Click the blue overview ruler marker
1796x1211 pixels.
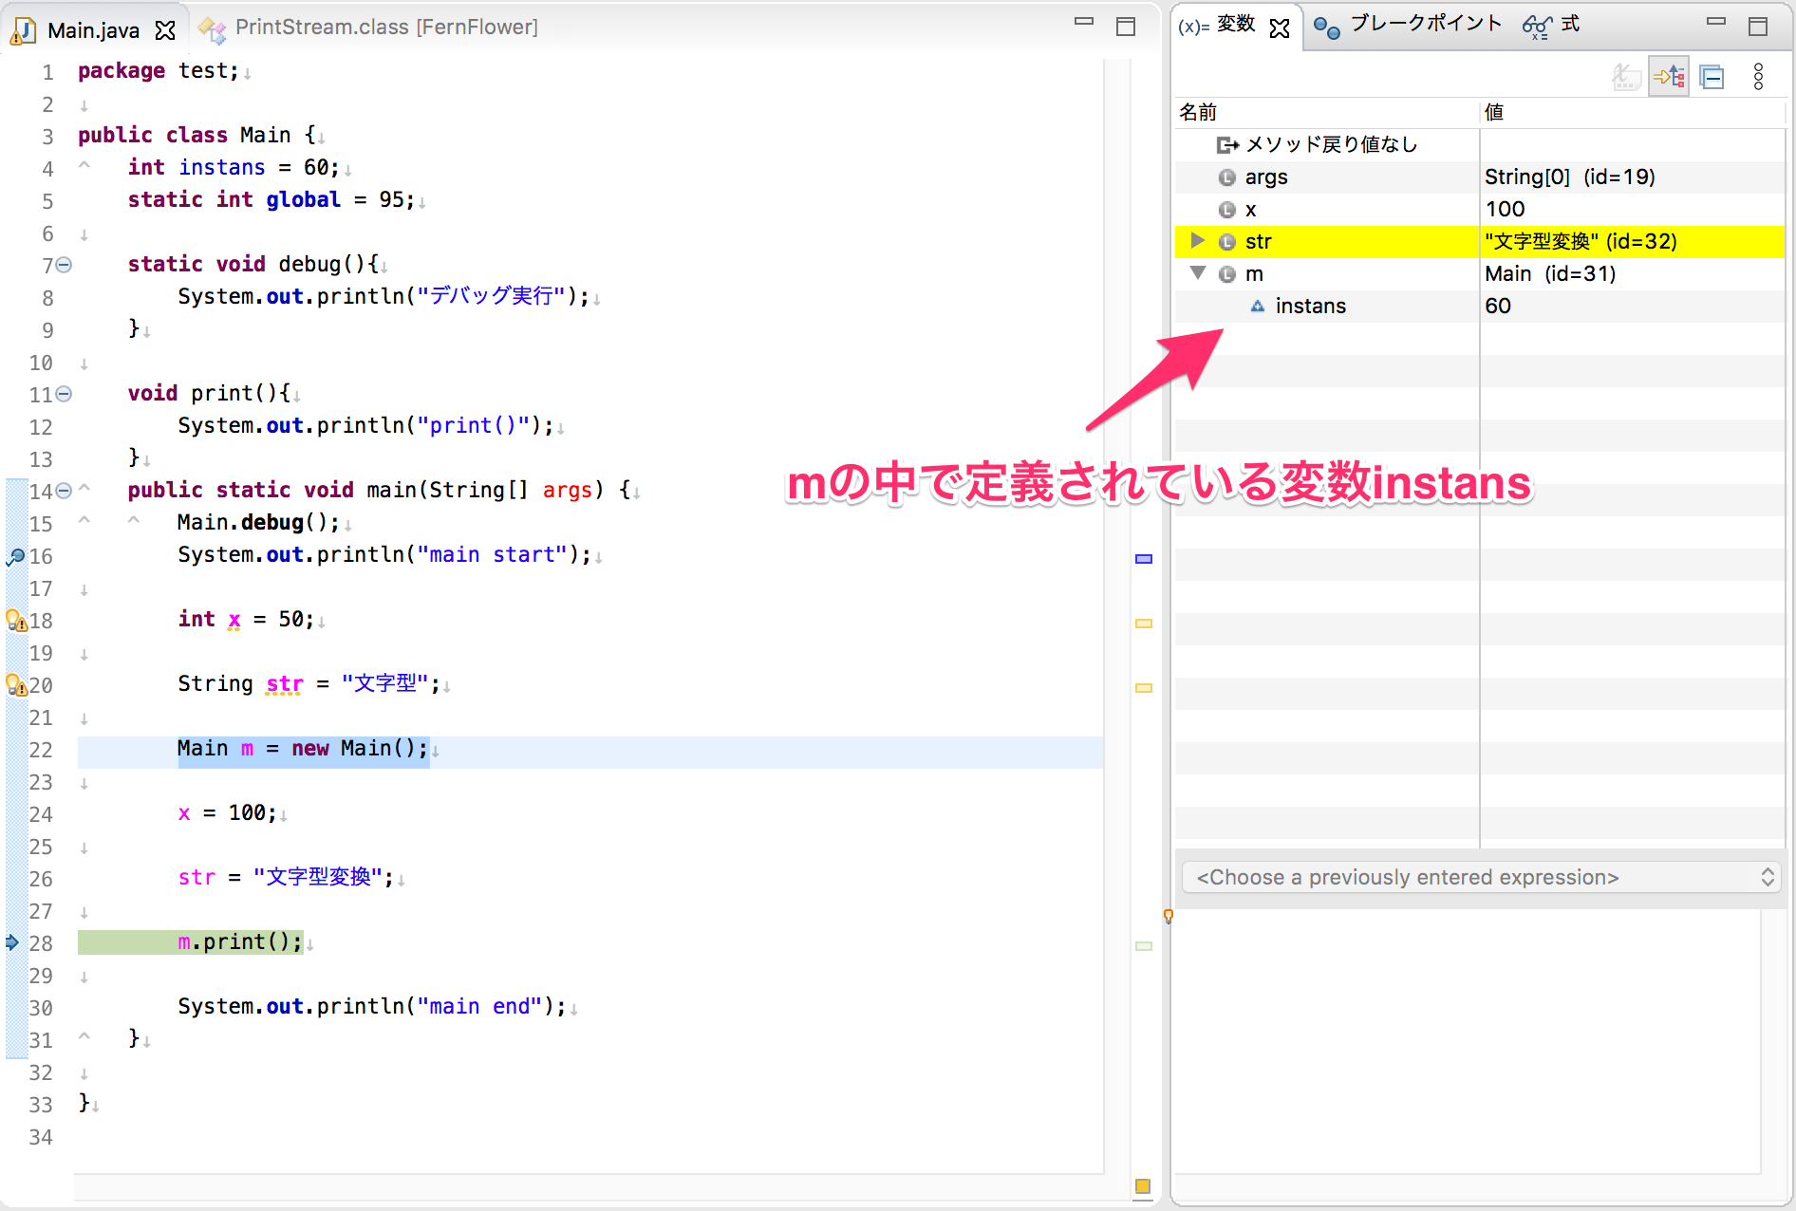coord(1144,559)
